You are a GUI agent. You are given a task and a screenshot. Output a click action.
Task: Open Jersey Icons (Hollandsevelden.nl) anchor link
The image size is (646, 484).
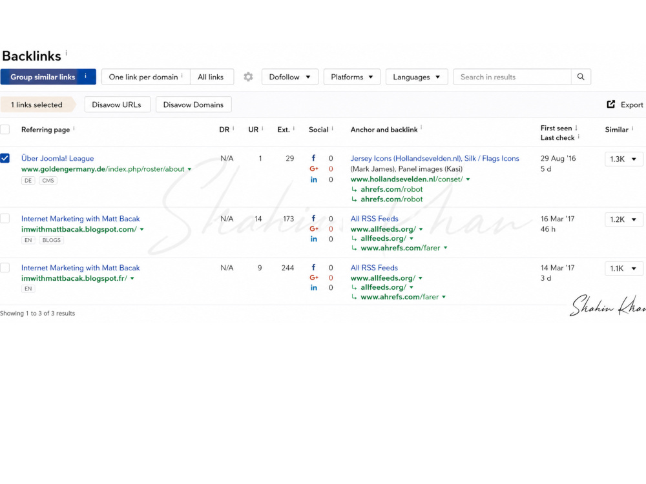435,159
